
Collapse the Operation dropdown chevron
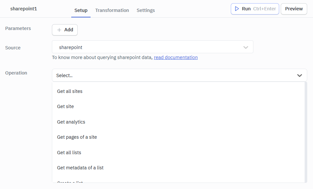[299, 75]
